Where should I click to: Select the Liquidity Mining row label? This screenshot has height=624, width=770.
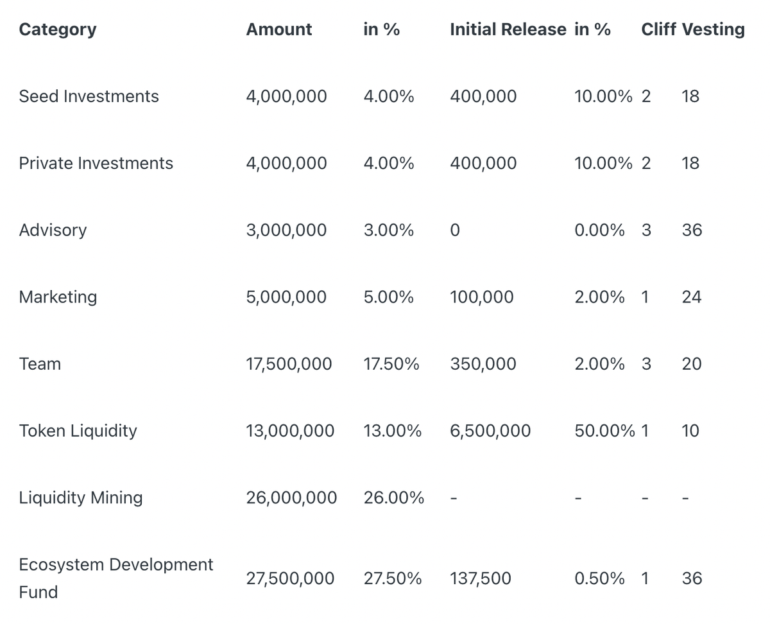(x=81, y=498)
